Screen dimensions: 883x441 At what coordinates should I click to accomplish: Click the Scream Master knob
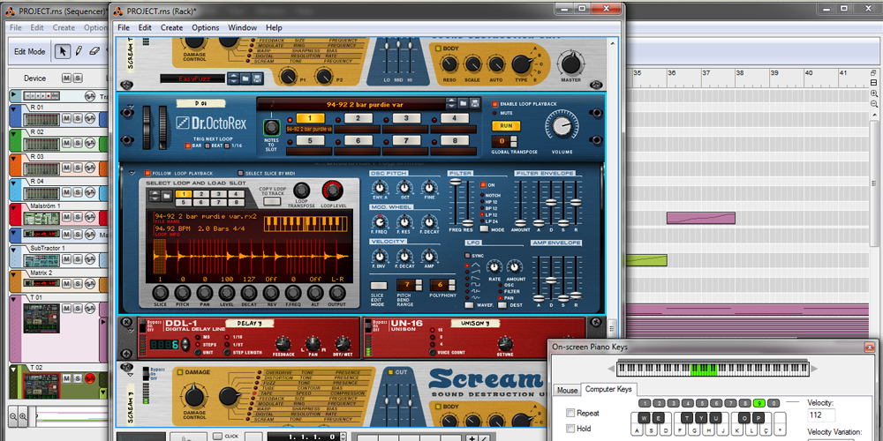[x=571, y=64]
